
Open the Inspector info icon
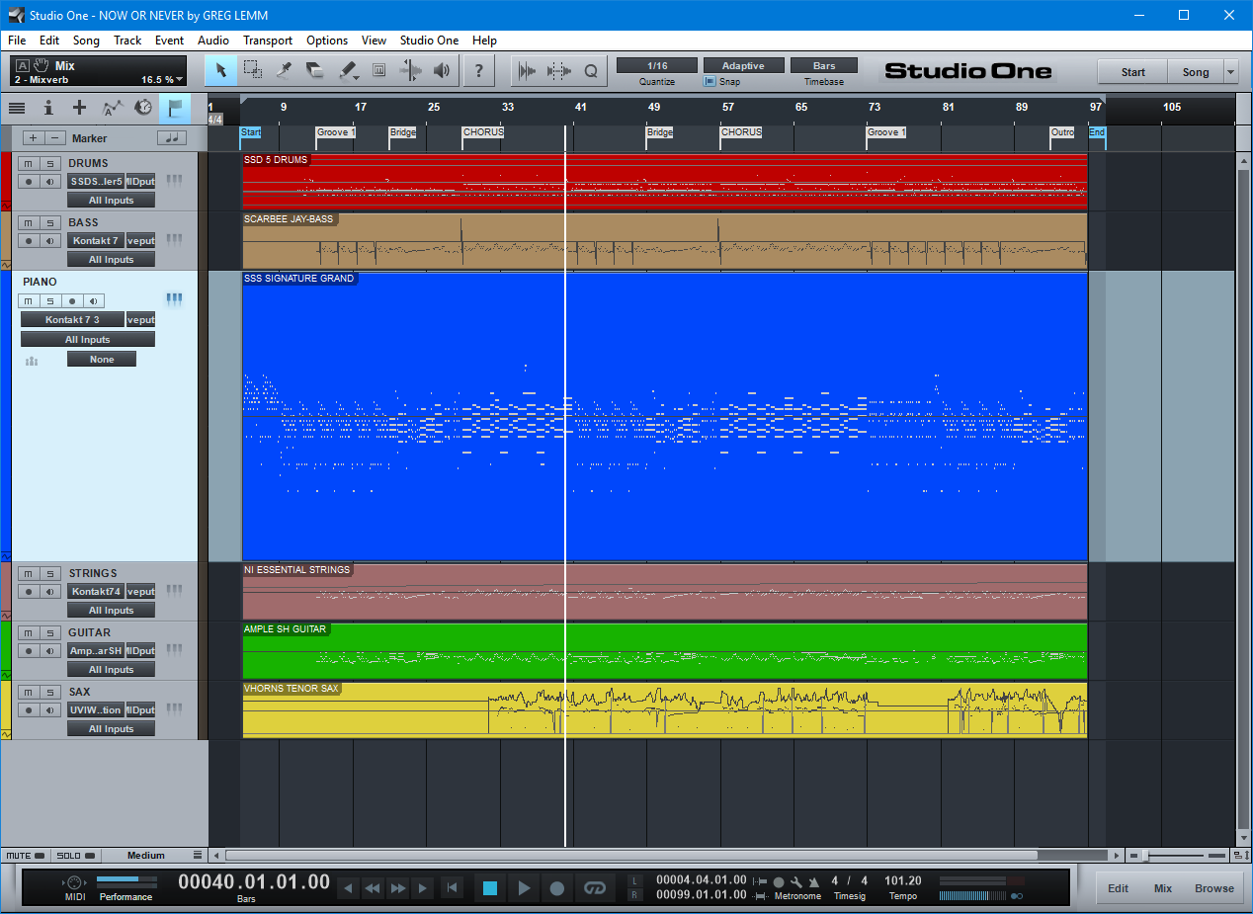pos(48,108)
